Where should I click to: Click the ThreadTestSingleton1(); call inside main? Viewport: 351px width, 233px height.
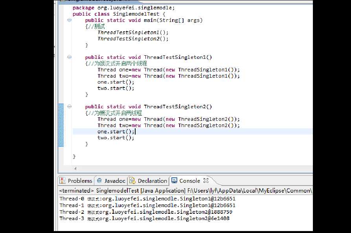point(133,33)
